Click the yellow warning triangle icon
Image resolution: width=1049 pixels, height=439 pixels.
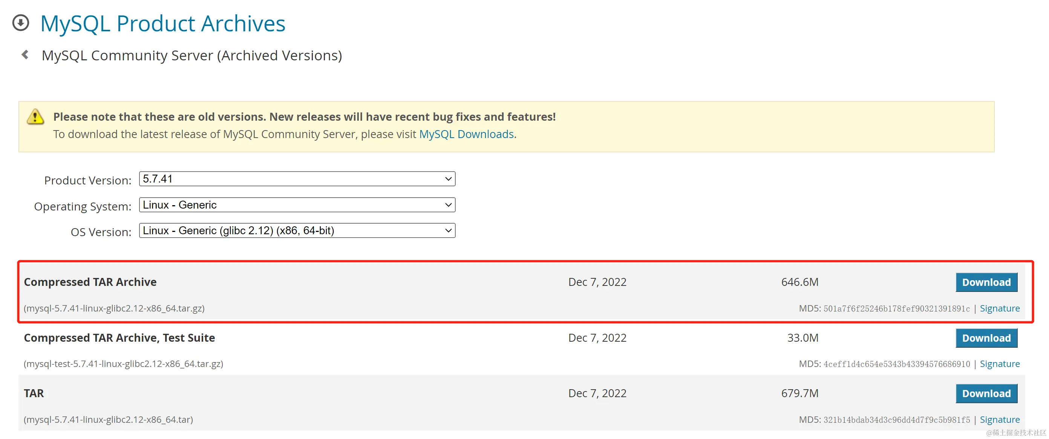(x=35, y=117)
